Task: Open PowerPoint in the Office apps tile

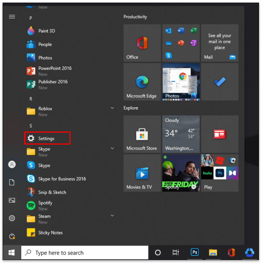Action: pyautogui.click(x=181, y=43)
